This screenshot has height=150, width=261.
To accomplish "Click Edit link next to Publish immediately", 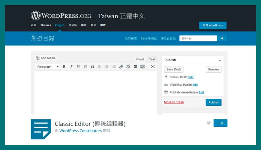I will point(201,92).
